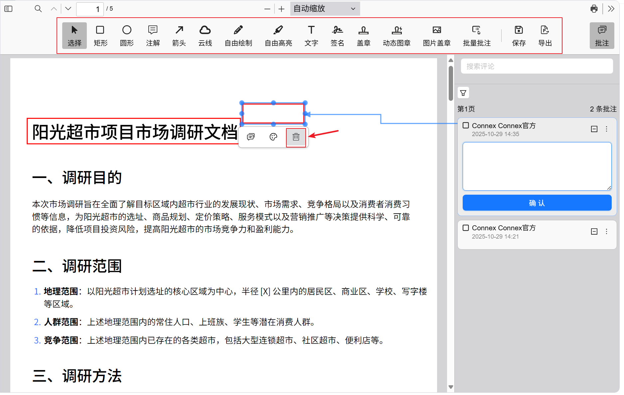
Task: Select the Circle (圆形) tool
Action: [127, 36]
